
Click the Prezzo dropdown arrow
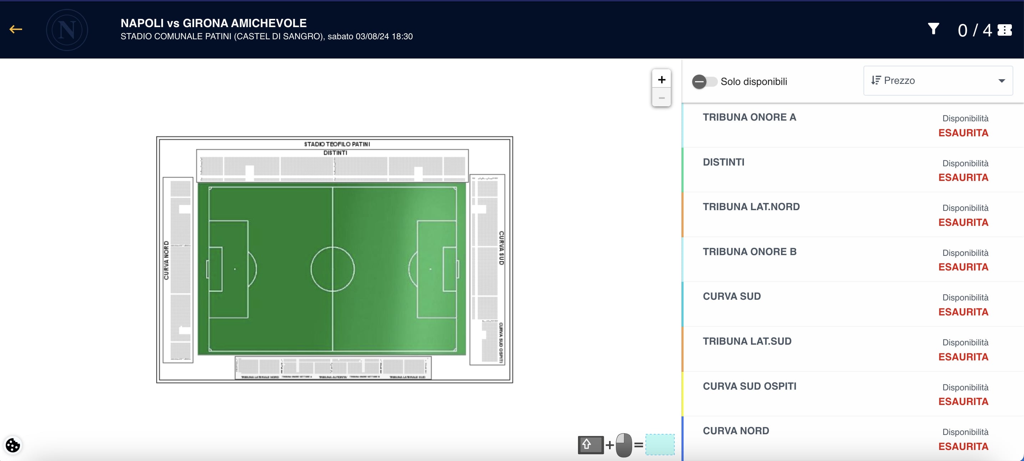1001,81
